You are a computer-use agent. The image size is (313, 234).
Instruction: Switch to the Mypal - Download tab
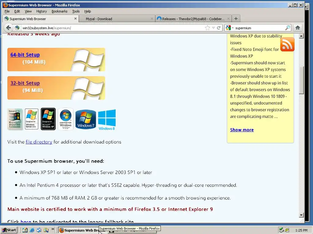pos(117,19)
